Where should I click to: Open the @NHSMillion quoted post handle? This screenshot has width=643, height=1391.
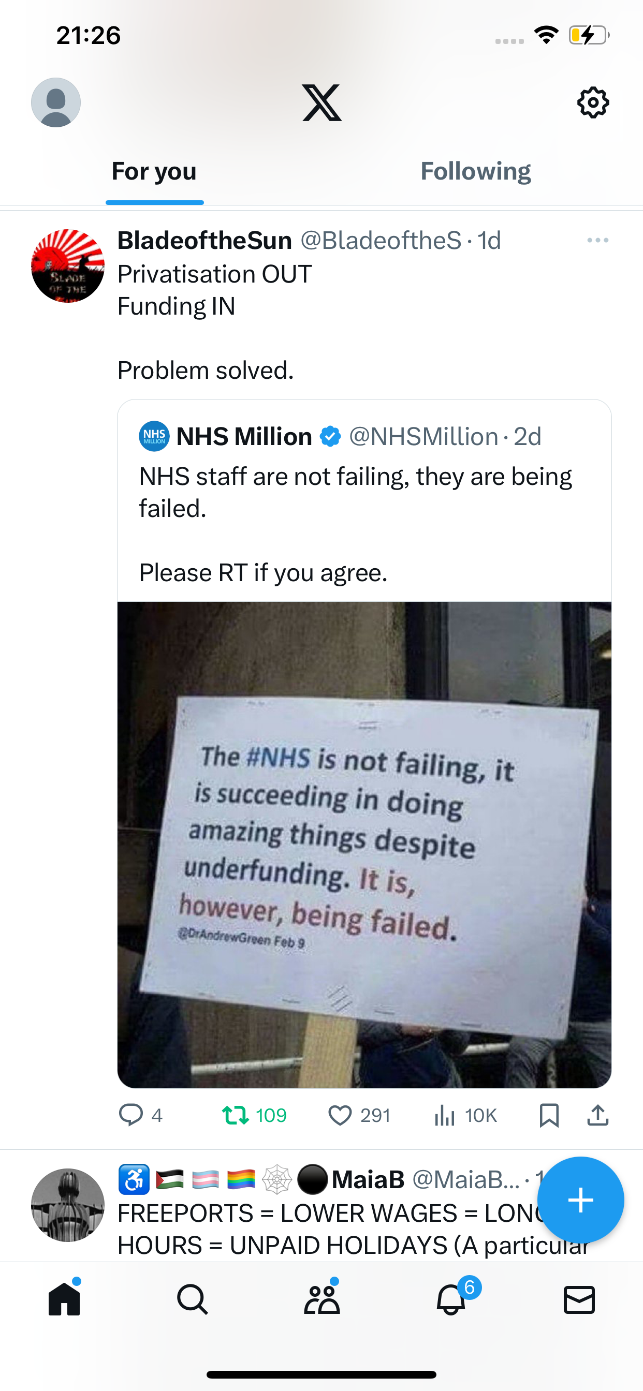coord(423,436)
